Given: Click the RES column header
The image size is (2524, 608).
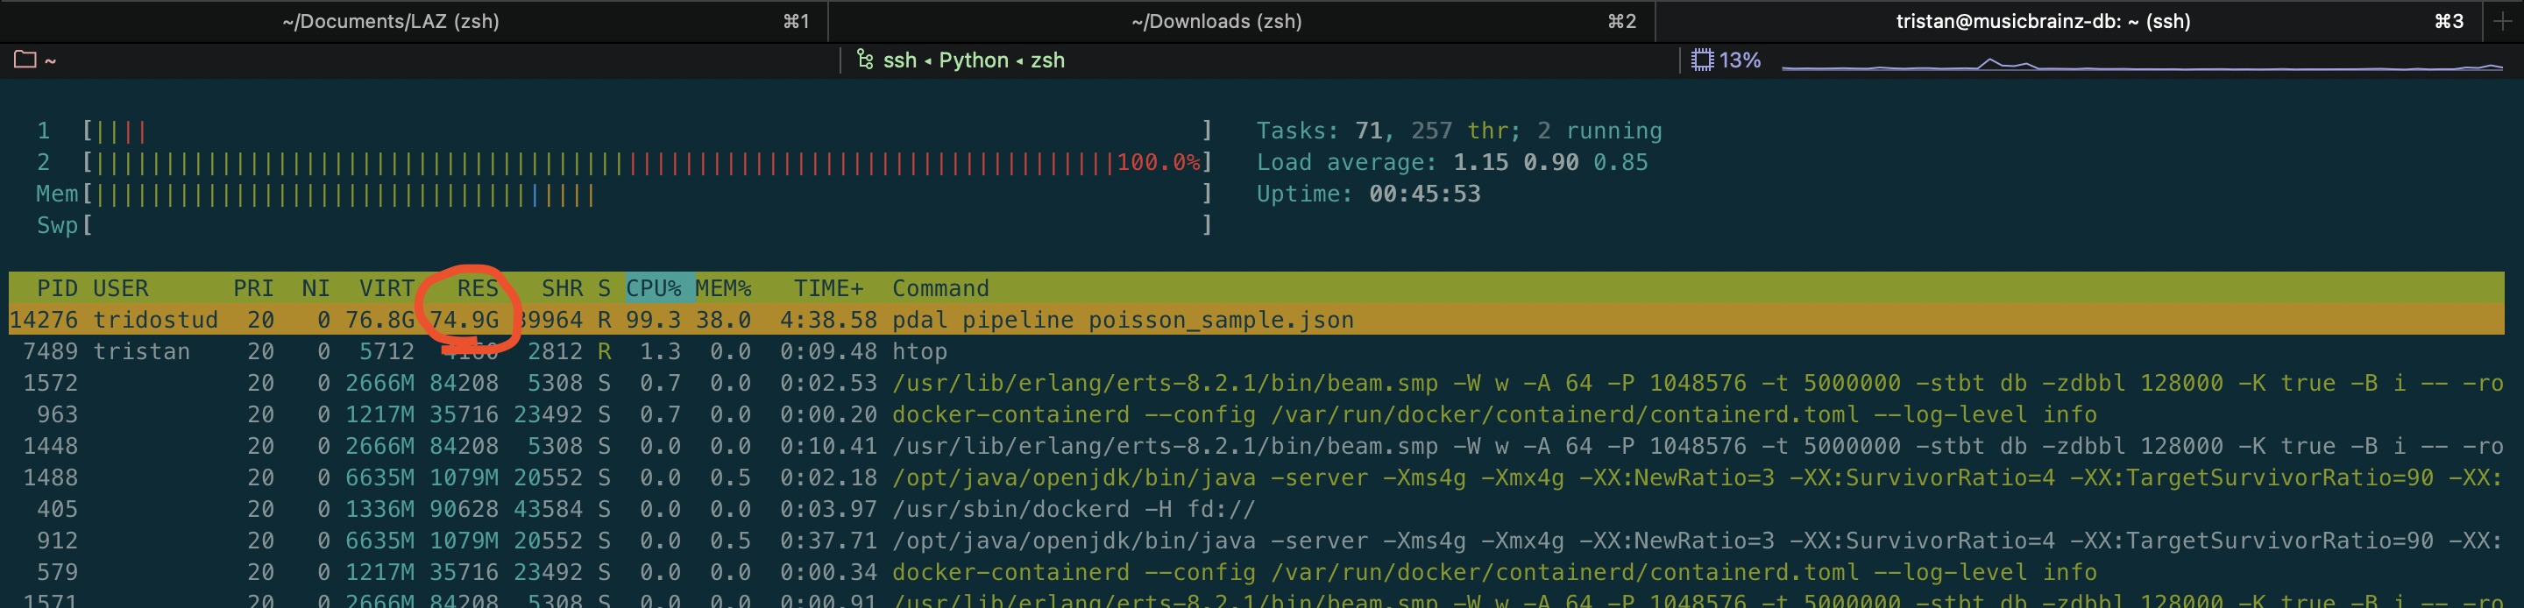Looking at the screenshot, I should (477, 289).
